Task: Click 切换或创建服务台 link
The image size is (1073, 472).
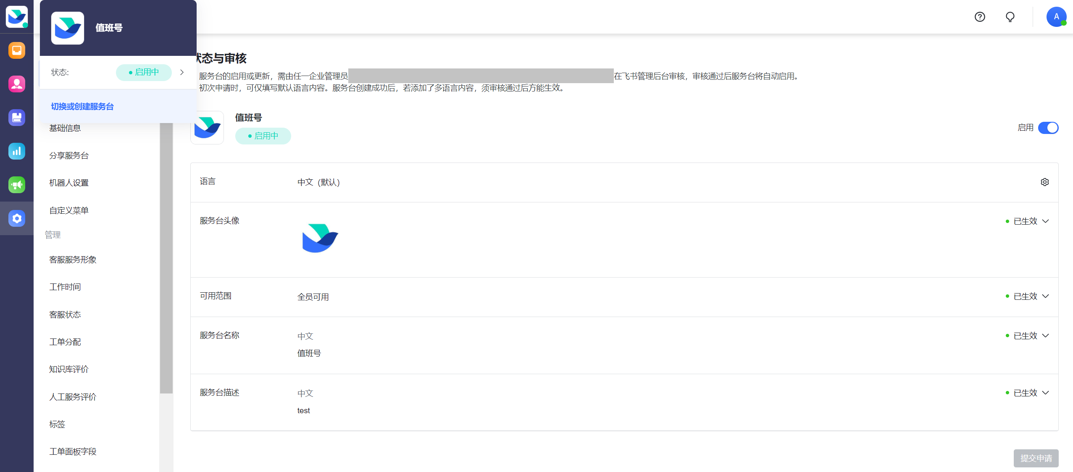Action: 82,107
